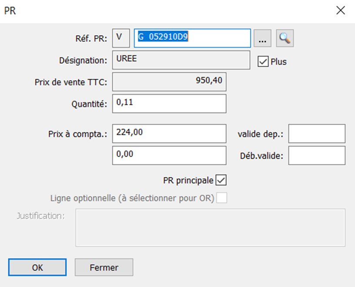Click the magnifying glass search icon

tap(285, 38)
